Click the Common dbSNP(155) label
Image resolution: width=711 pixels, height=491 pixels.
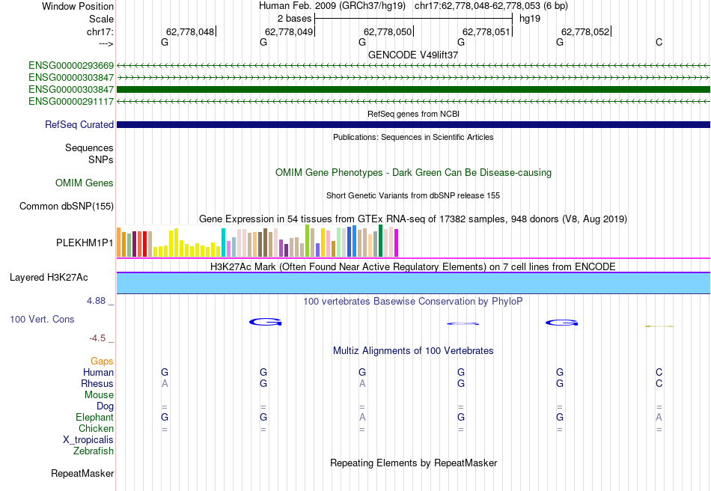(67, 207)
